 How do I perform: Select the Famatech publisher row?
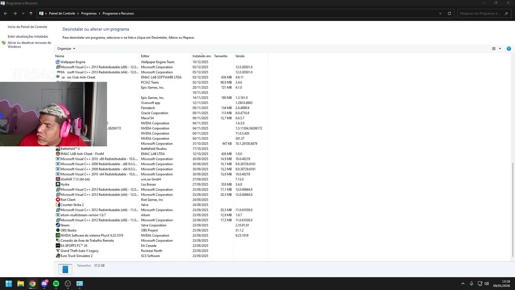tap(161, 108)
